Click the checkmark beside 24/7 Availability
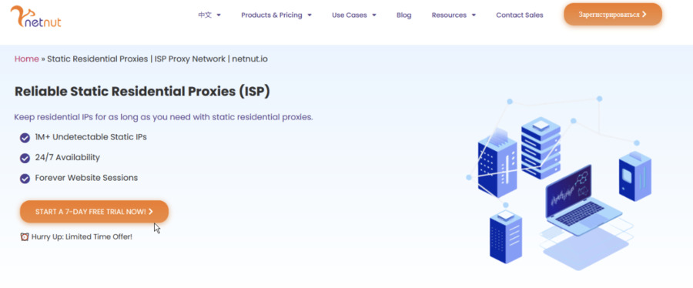 click(x=25, y=158)
